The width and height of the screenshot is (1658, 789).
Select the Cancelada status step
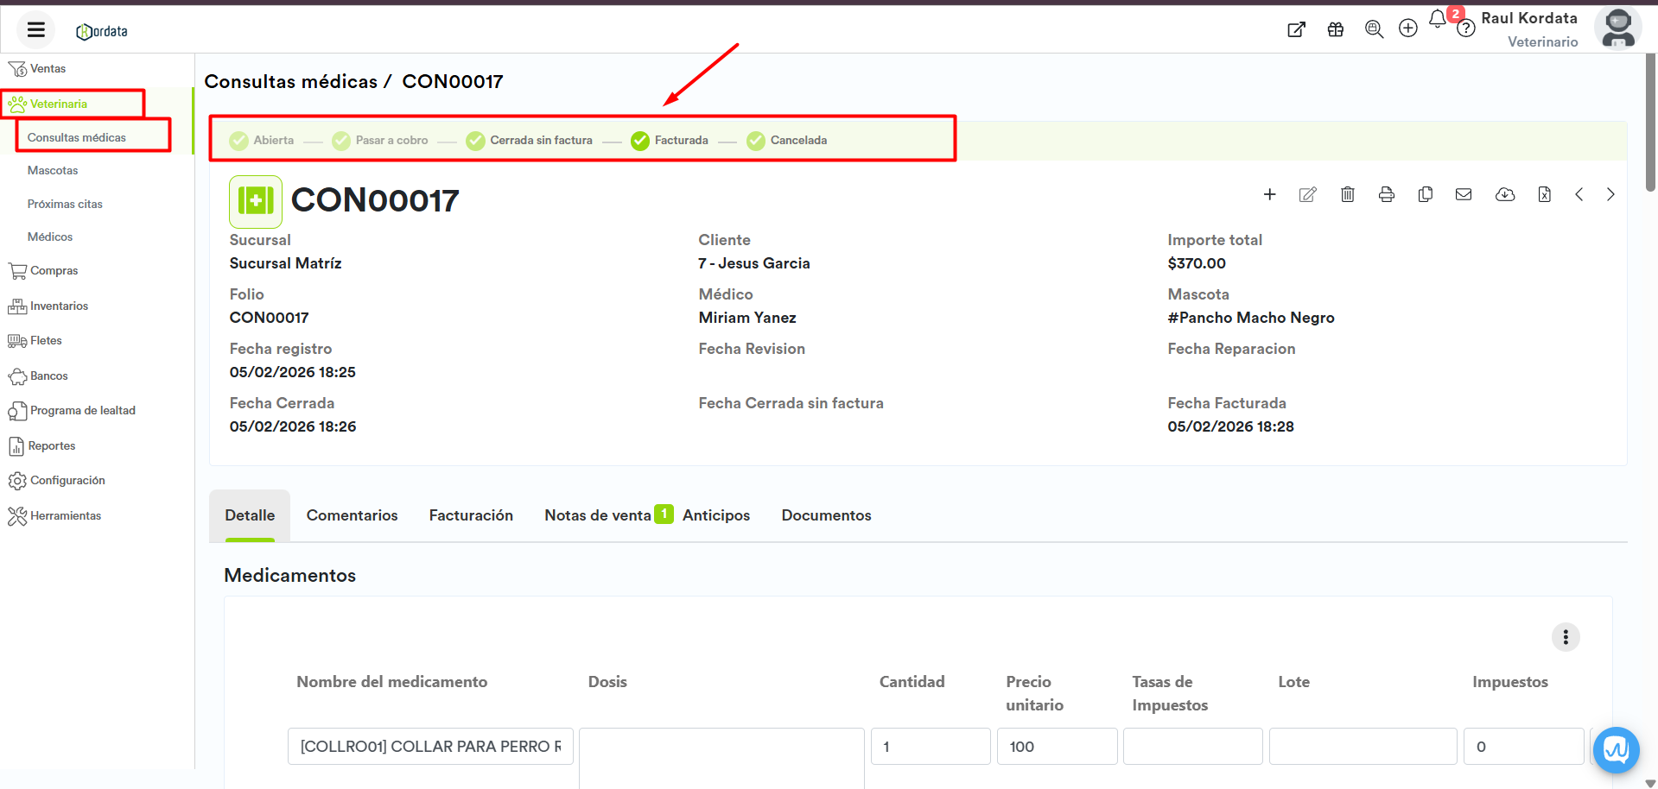787,141
